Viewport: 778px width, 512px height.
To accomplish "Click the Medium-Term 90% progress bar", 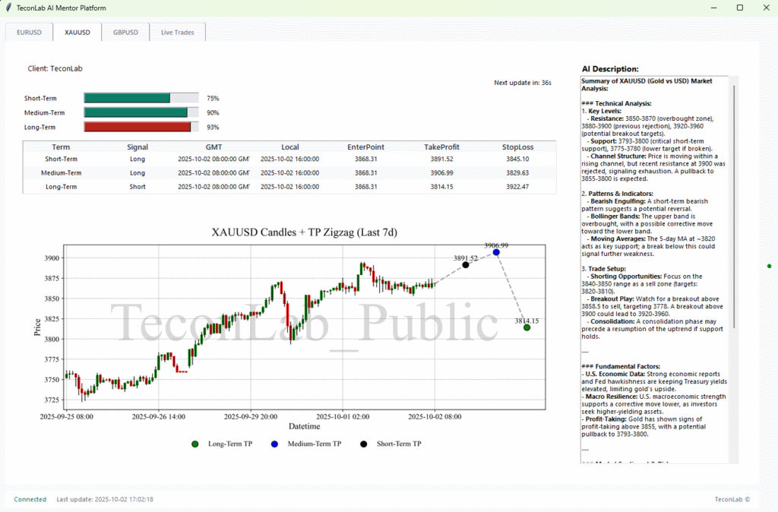I will click(x=141, y=112).
